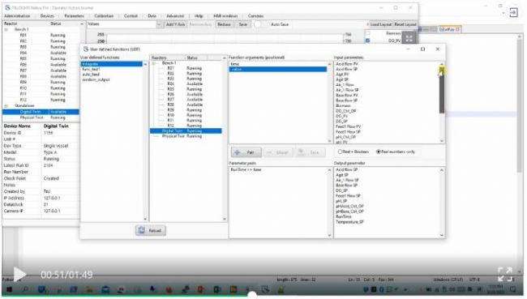Screen dimensions: 527x299
Task: Select the Real + Boolean radio button
Action: pyautogui.click(x=340, y=152)
